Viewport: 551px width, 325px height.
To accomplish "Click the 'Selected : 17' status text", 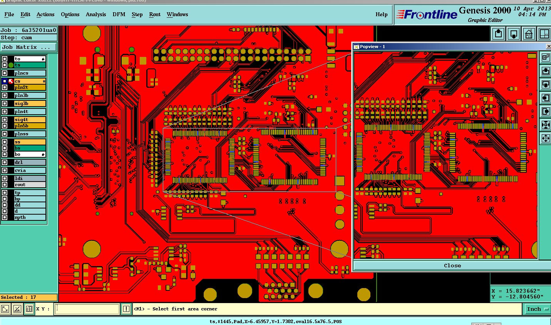I will pyautogui.click(x=18, y=297).
